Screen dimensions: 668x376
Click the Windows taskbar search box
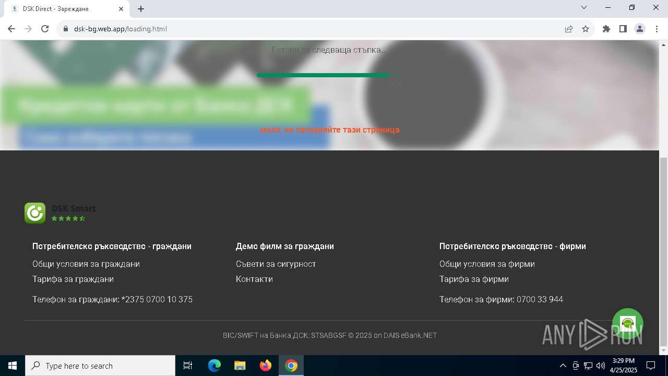100,366
